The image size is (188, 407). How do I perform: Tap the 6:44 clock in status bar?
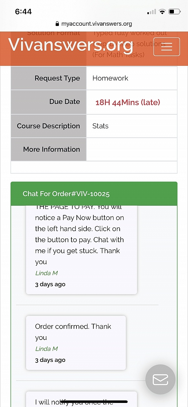(x=23, y=12)
